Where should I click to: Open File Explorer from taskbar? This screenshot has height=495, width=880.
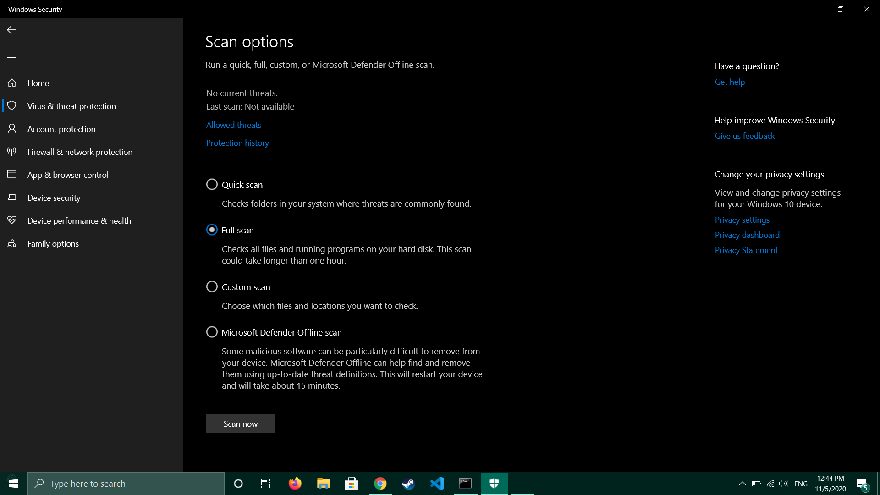pyautogui.click(x=324, y=484)
